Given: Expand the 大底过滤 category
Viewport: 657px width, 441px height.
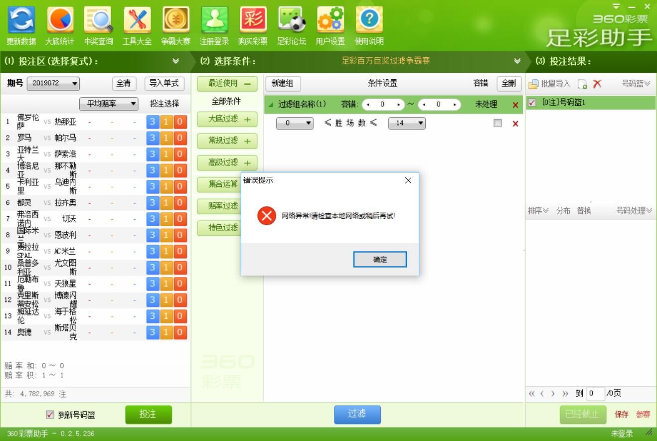Looking at the screenshot, I should click(x=227, y=119).
